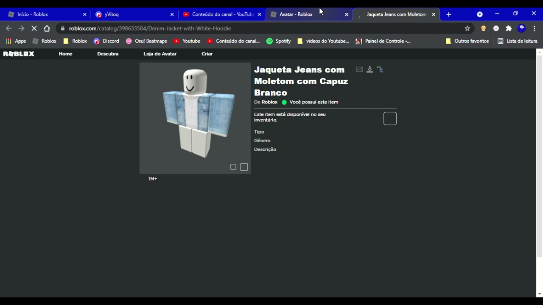Select the Jaqueta Jeans com Moletom tab
The image size is (543, 305).
[396, 14]
